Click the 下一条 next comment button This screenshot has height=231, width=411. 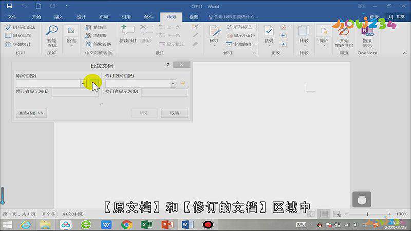coord(170,35)
